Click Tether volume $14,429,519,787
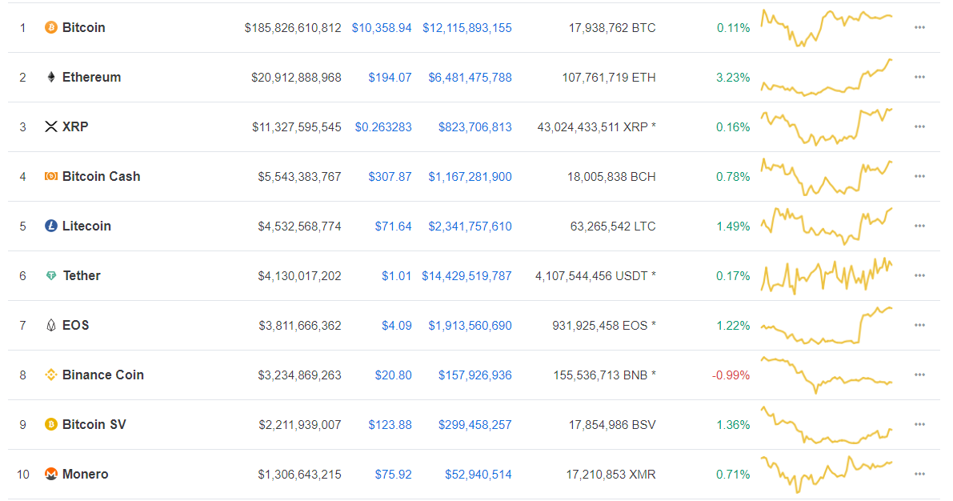Image resolution: width=953 pixels, height=501 pixels. 467,276
